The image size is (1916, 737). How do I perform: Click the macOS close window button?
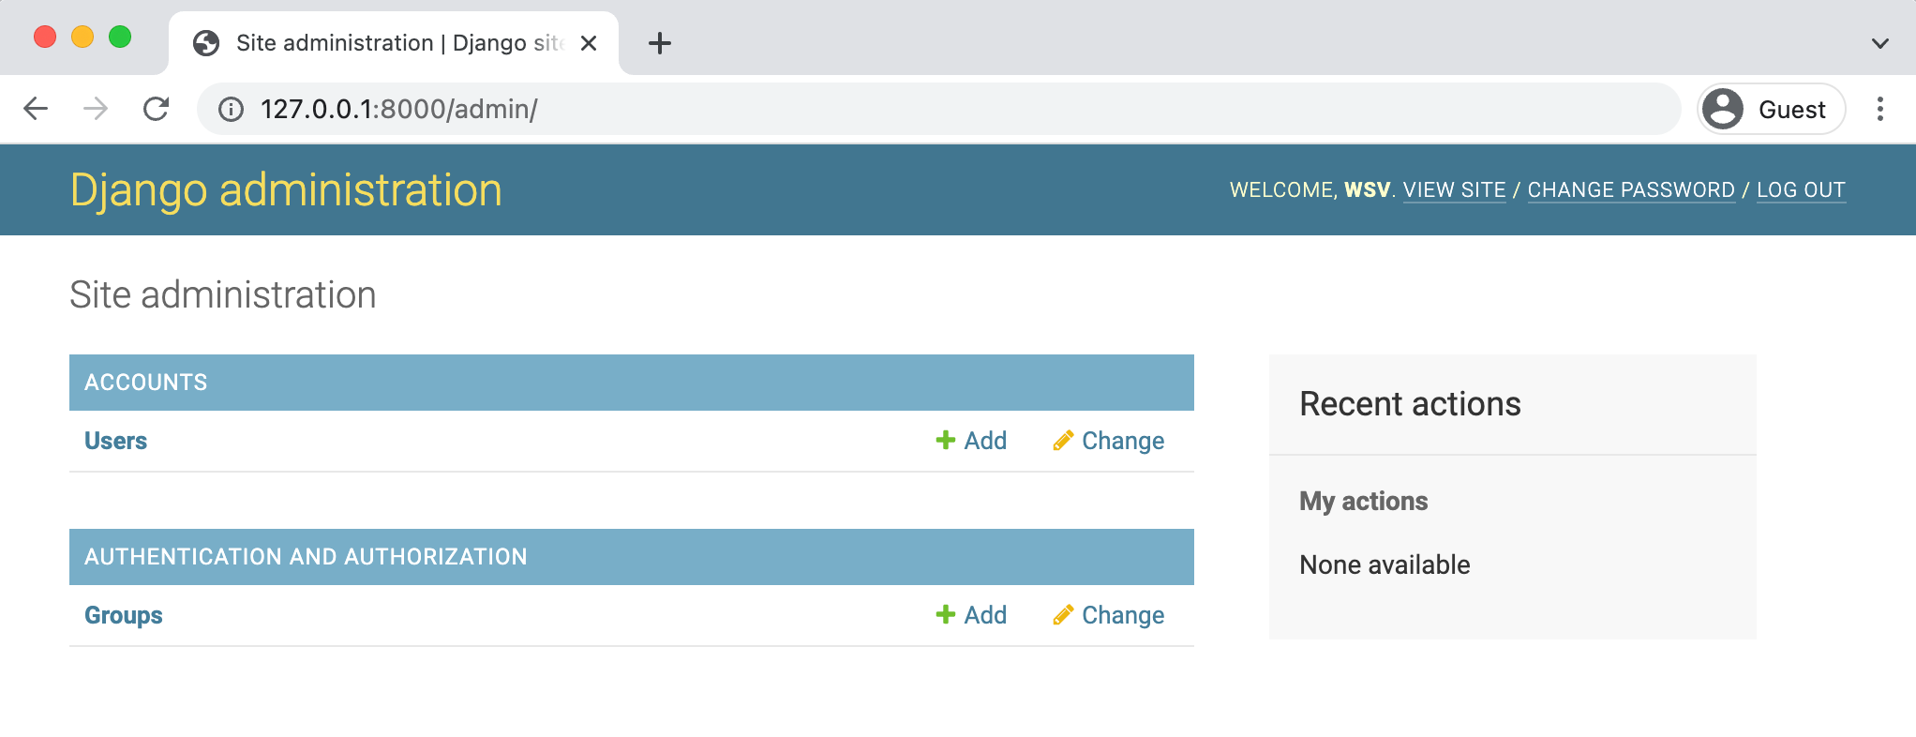pos(45,37)
